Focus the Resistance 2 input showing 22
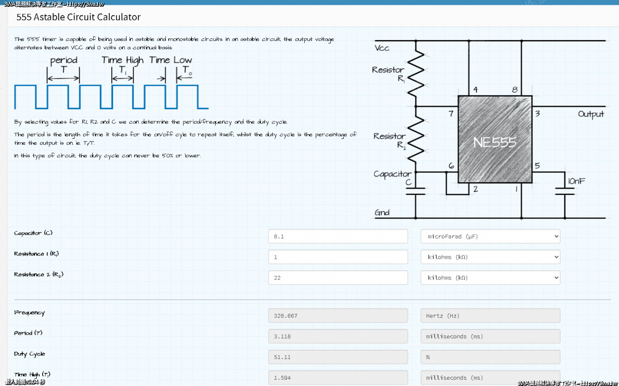Viewport: 619px width, 386px height. click(x=338, y=278)
